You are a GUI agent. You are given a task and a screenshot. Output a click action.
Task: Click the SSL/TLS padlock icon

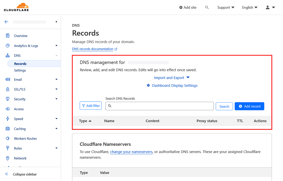click(8, 89)
